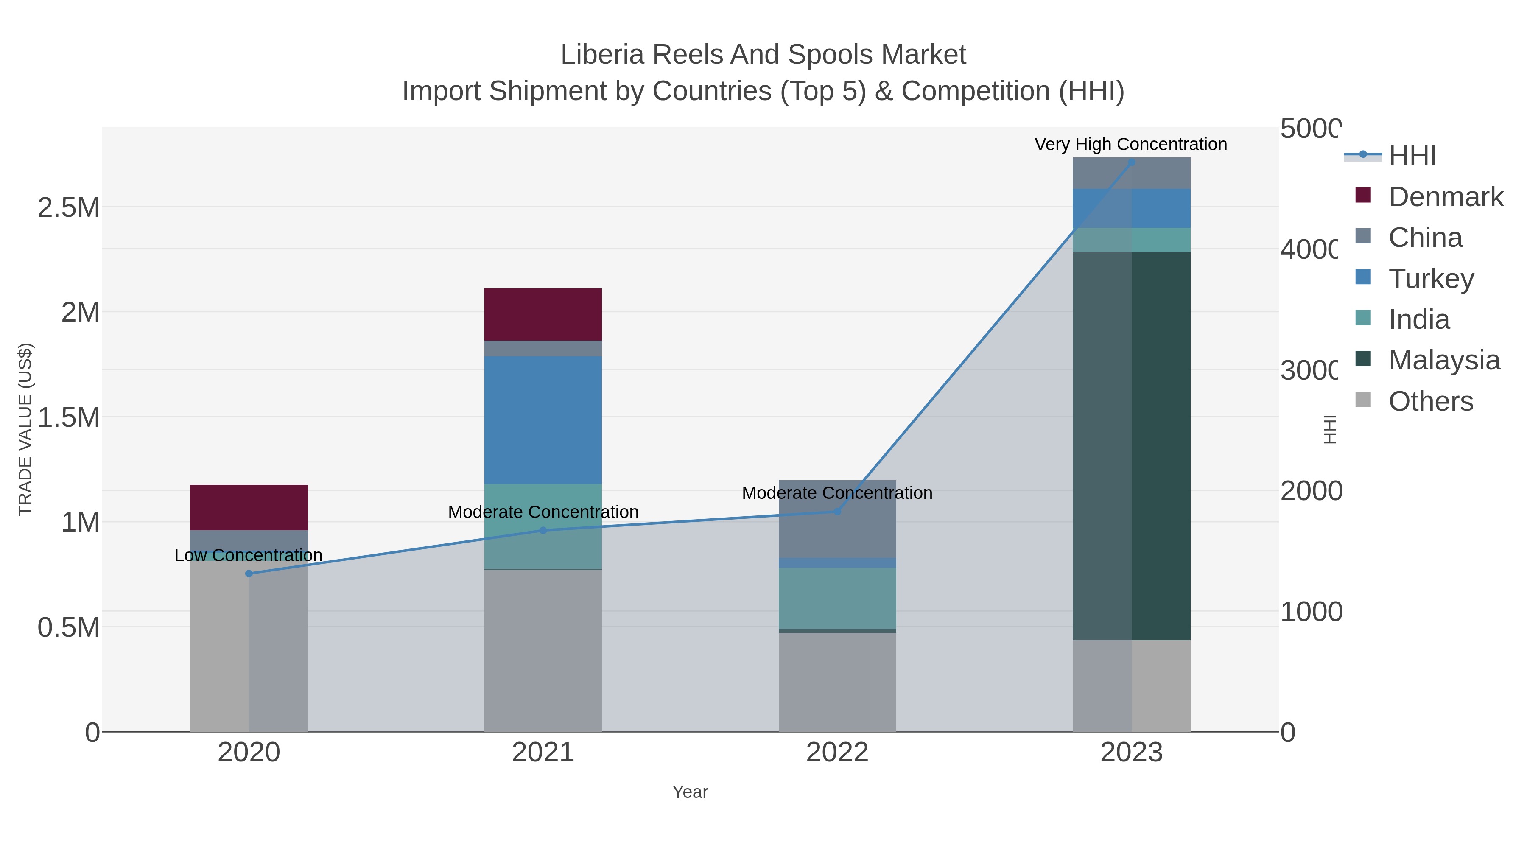Toggle the Denmark legend entry
Viewport: 1527px width, 859px height.
coord(1429,196)
